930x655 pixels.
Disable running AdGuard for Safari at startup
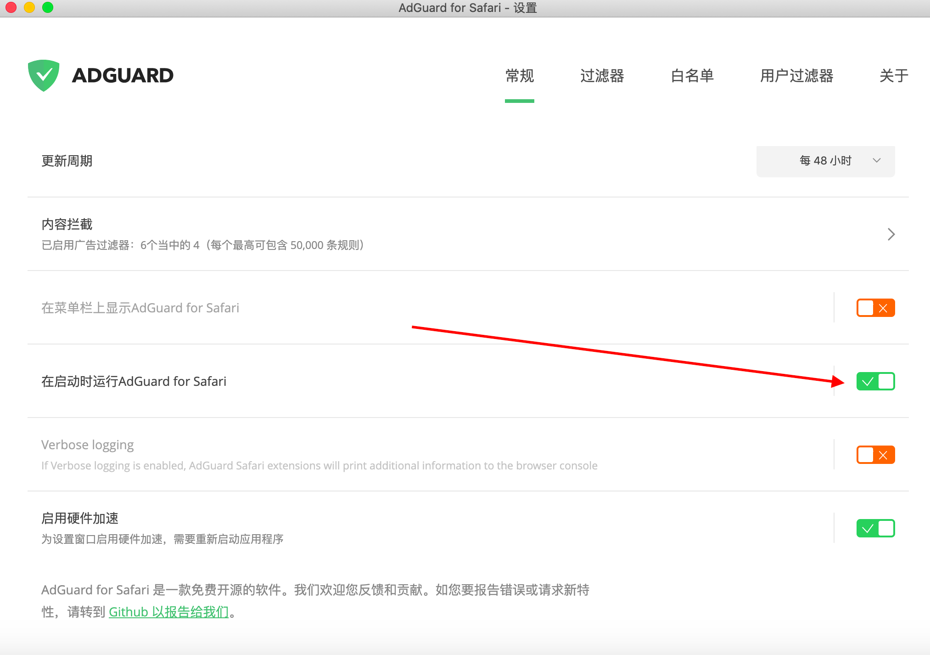click(x=875, y=381)
